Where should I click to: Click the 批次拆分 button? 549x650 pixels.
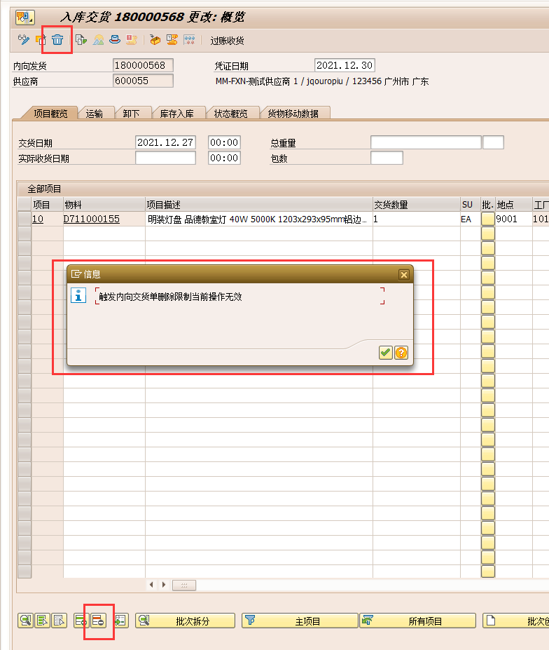coord(185,621)
